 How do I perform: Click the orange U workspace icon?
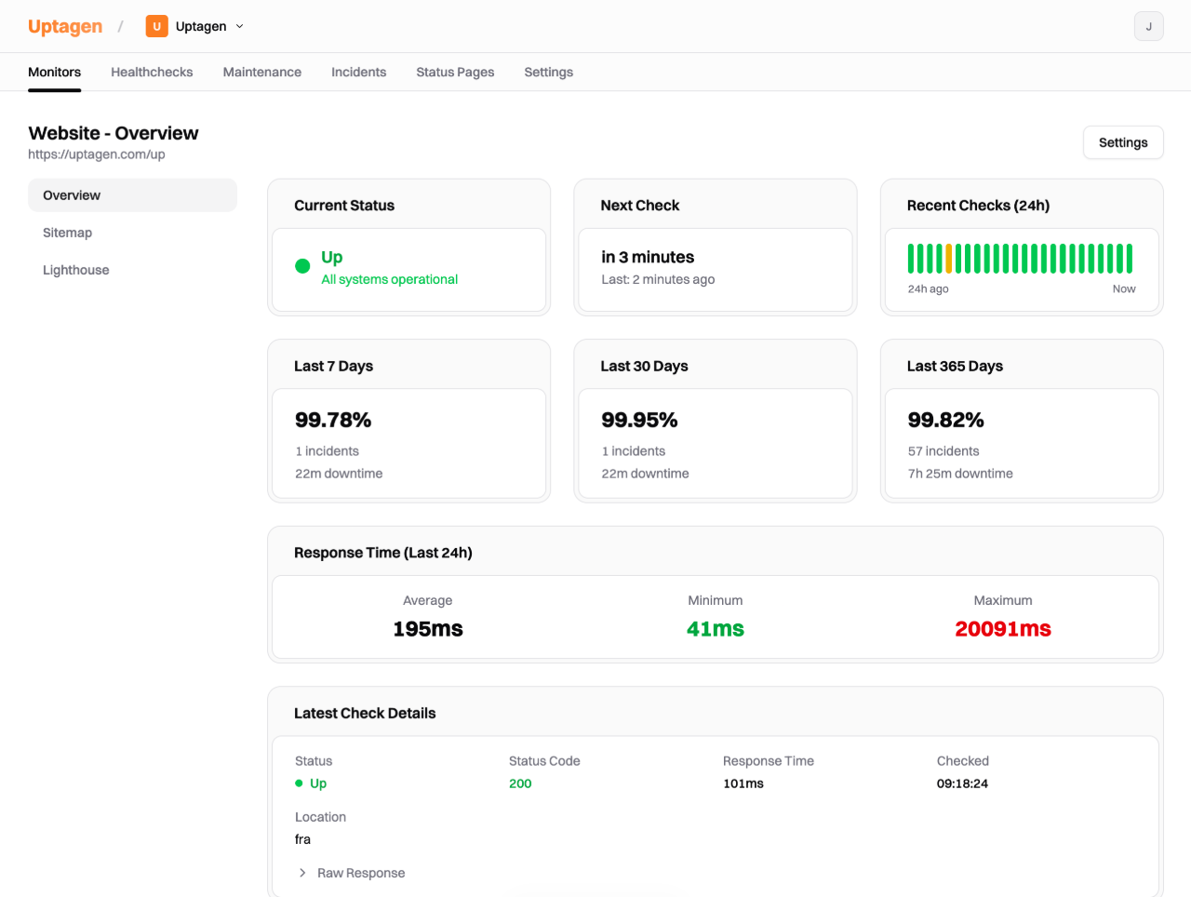pos(156,26)
